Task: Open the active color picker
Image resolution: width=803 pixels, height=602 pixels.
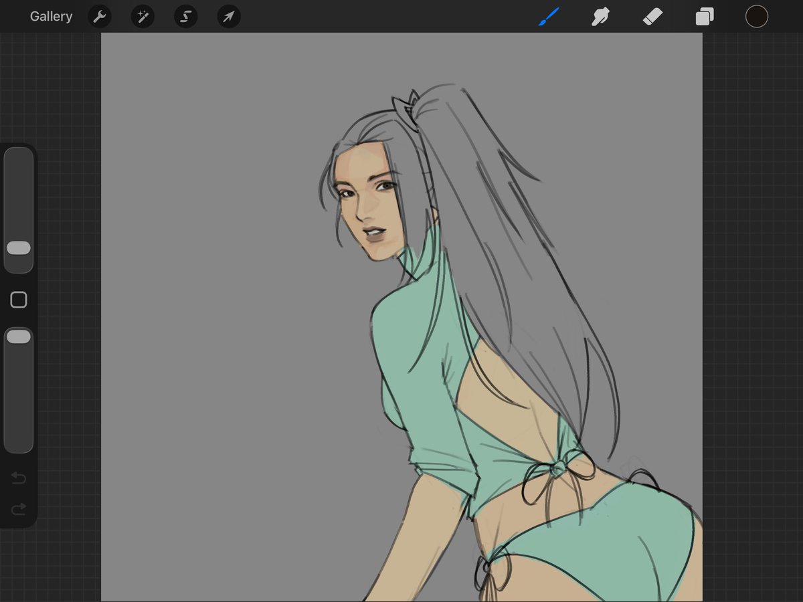Action: click(x=757, y=17)
